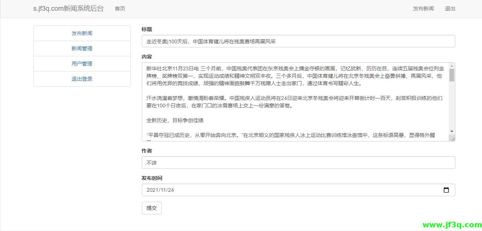
Task: Select 发布新闻 in the left sidebar
Action: click(81, 33)
